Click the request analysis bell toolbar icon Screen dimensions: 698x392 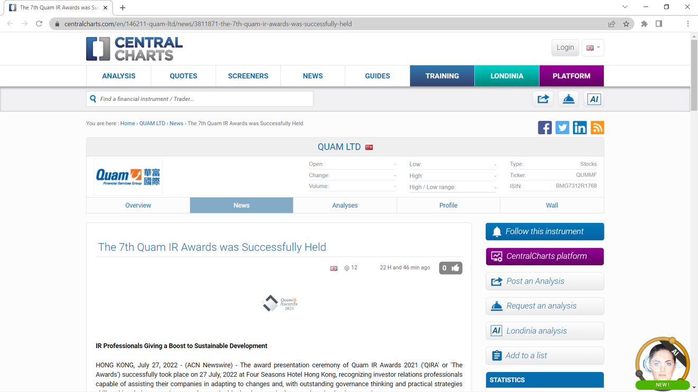pos(568,99)
